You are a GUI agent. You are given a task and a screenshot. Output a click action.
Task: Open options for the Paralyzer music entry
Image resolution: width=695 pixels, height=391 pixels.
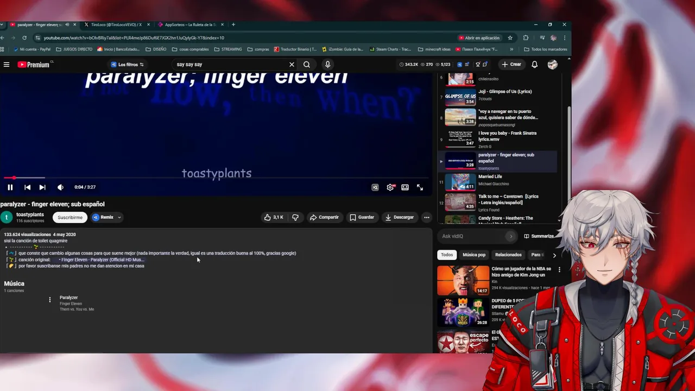click(x=49, y=300)
